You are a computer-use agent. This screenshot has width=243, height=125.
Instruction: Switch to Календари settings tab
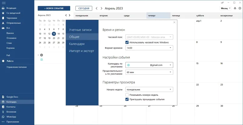tap(82, 44)
